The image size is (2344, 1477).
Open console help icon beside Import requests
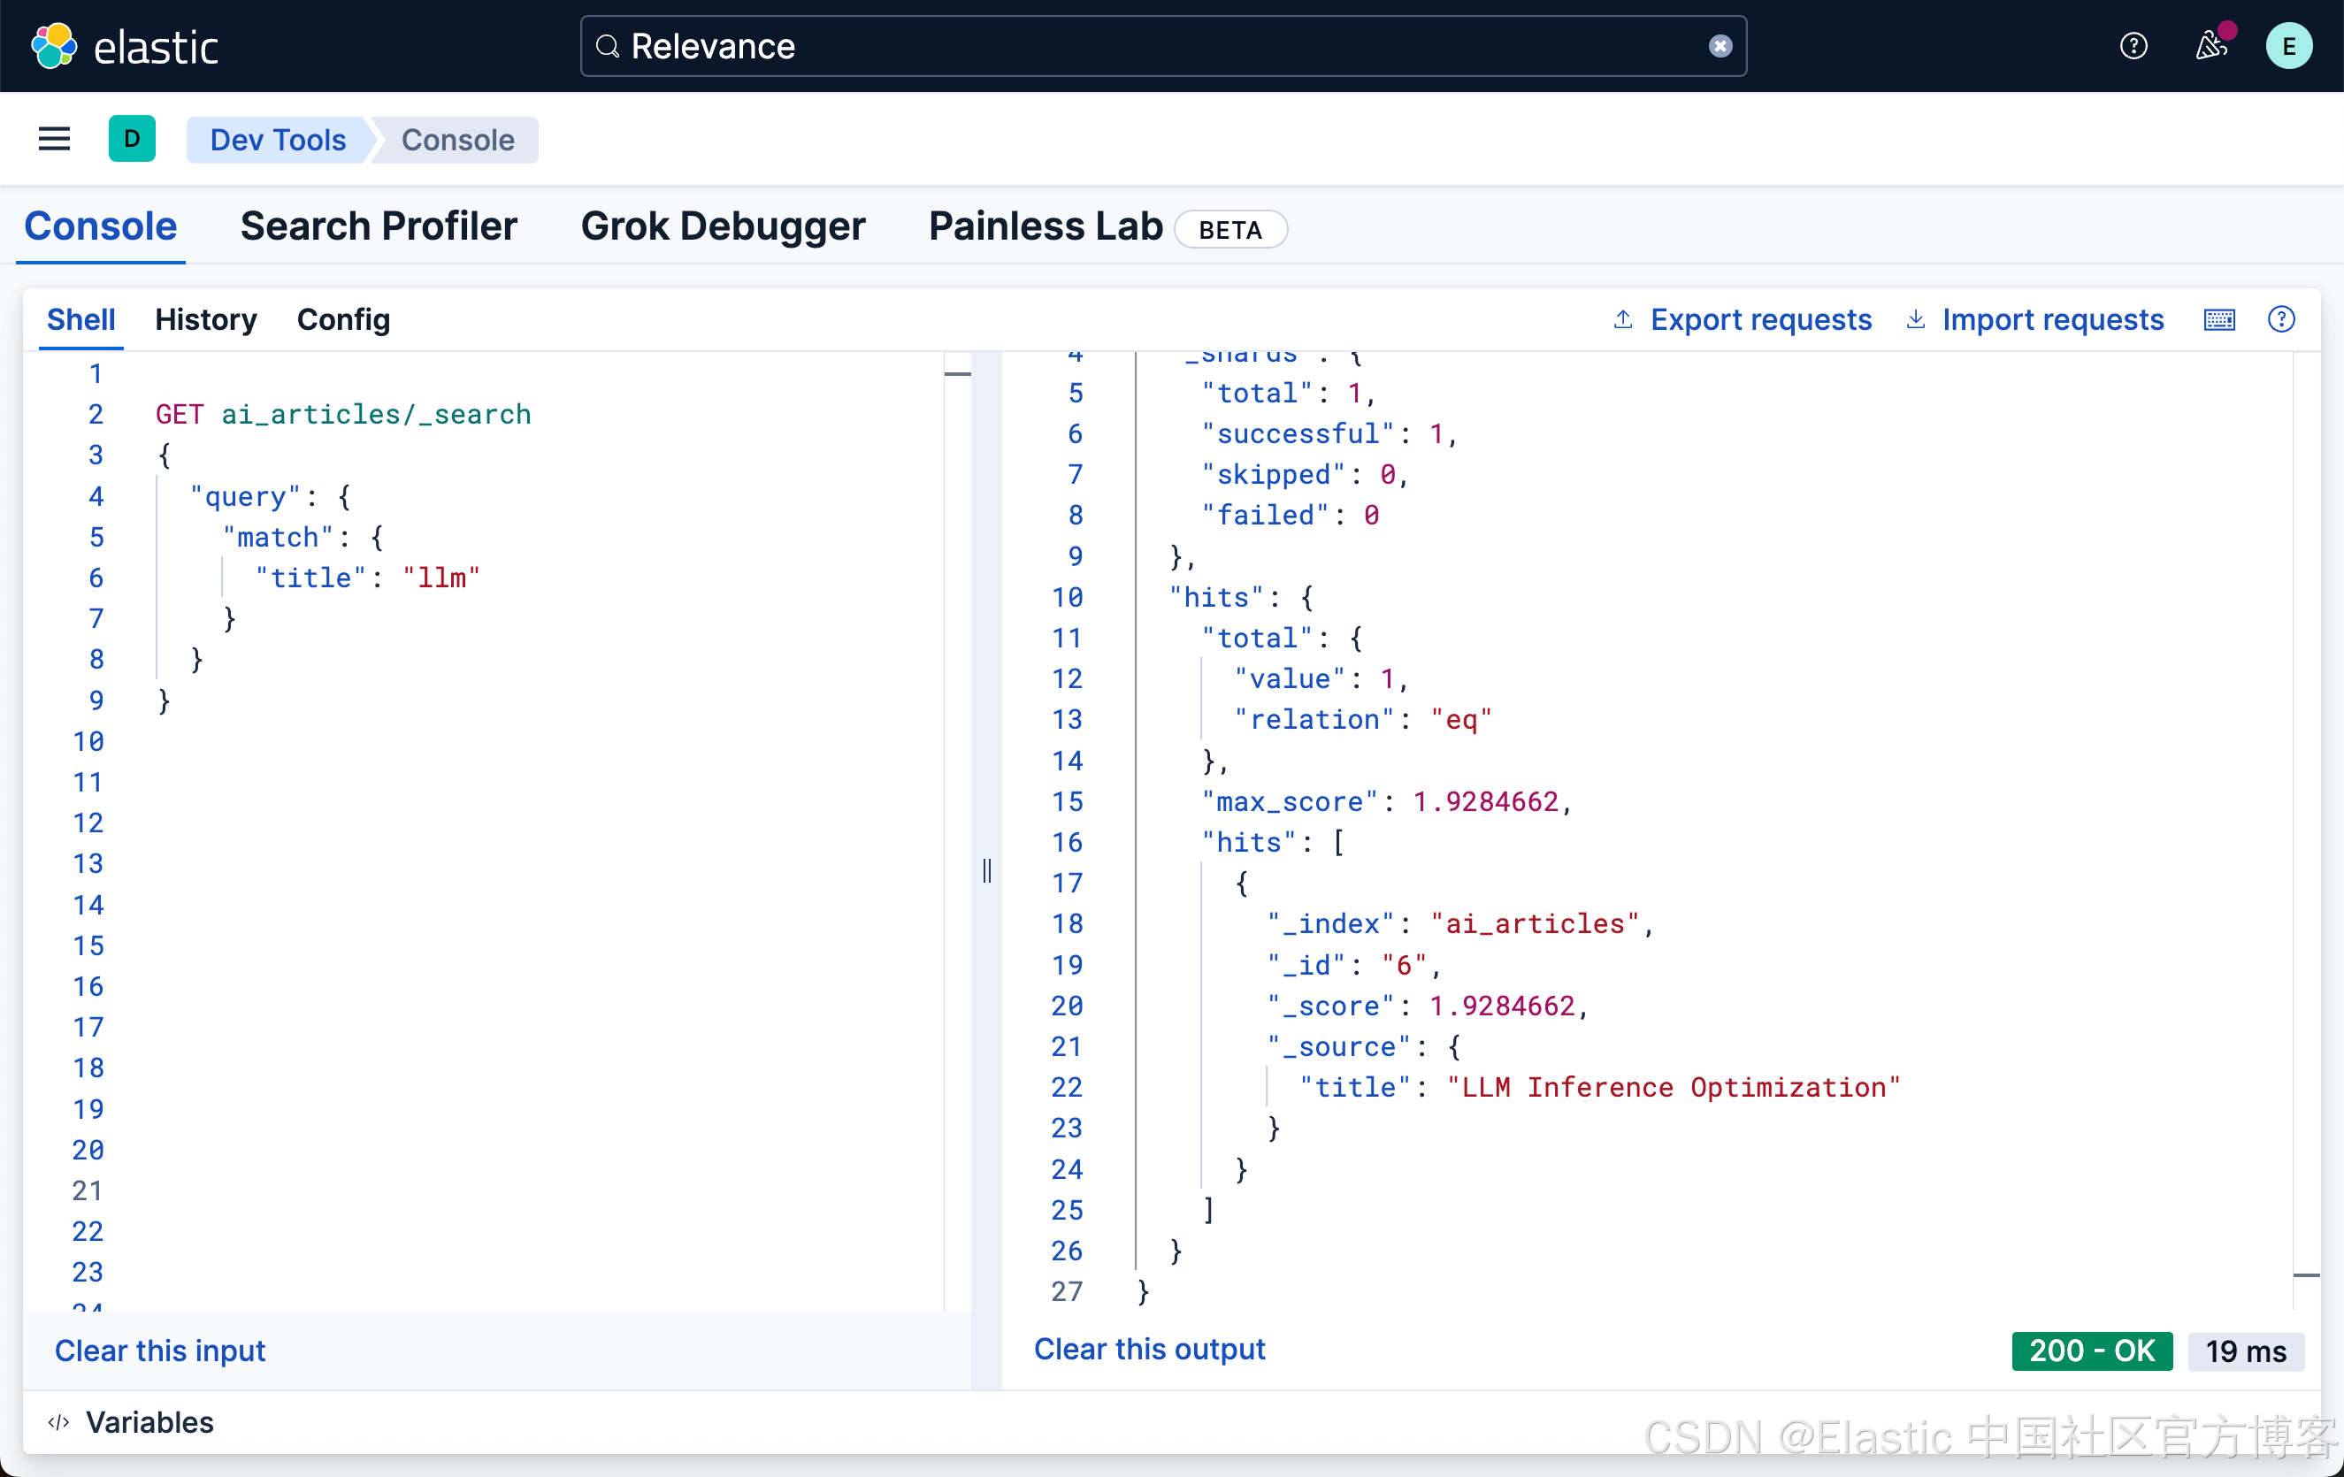2280,319
